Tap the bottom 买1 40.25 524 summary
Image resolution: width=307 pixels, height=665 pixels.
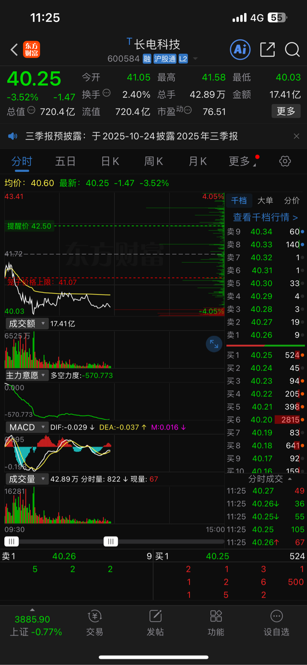pyautogui.click(x=230, y=556)
